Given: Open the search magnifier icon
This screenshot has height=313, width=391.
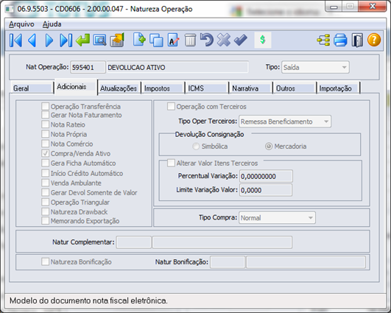Looking at the screenshot, I should tap(99, 41).
